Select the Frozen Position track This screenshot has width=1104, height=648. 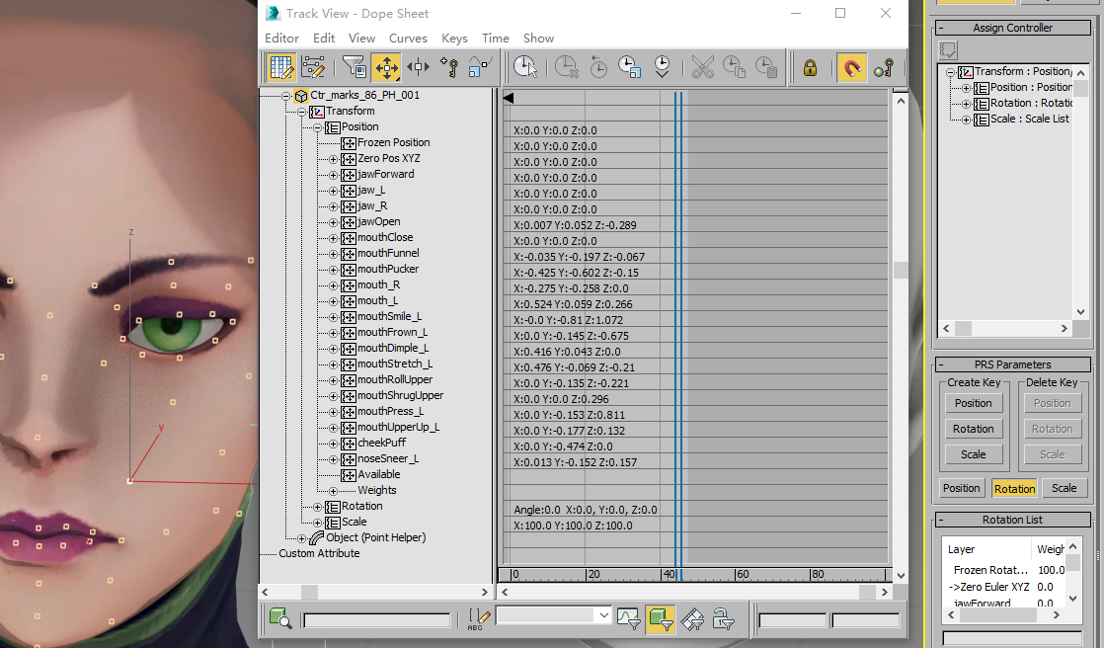394,142
